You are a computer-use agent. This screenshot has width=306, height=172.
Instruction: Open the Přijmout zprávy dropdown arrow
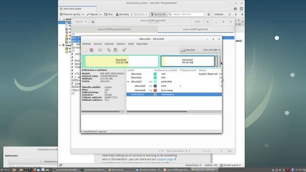click(x=83, y=14)
